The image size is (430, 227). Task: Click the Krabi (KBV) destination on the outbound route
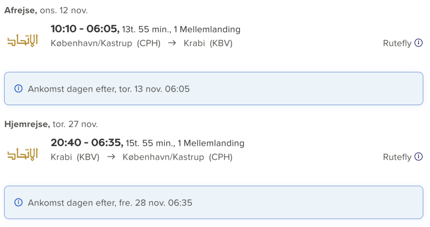pos(208,43)
